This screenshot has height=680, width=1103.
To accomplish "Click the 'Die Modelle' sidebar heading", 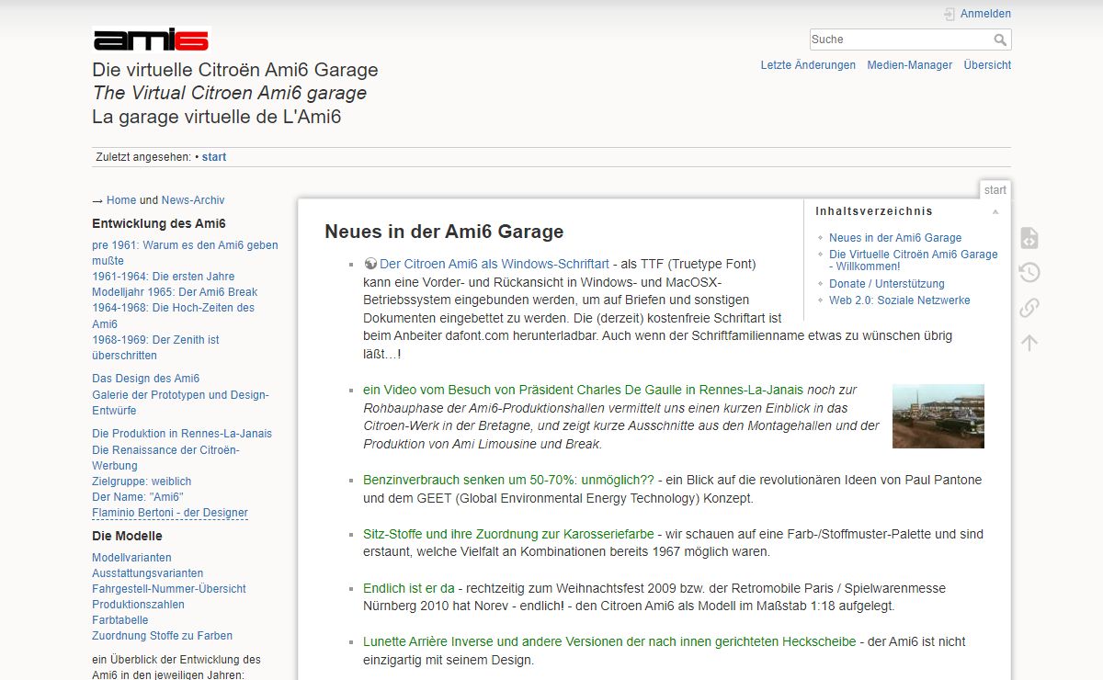I will click(127, 536).
